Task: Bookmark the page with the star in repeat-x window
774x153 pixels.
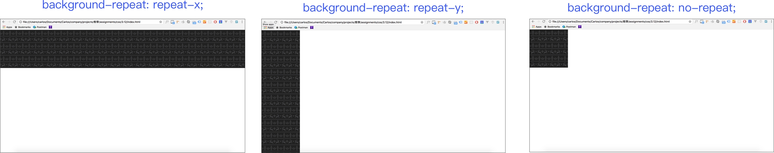Action: pyautogui.click(x=161, y=22)
